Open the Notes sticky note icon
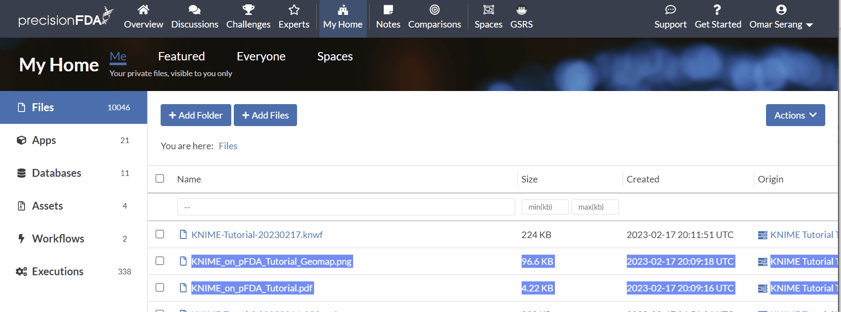The width and height of the screenshot is (841, 312). pyautogui.click(x=388, y=10)
